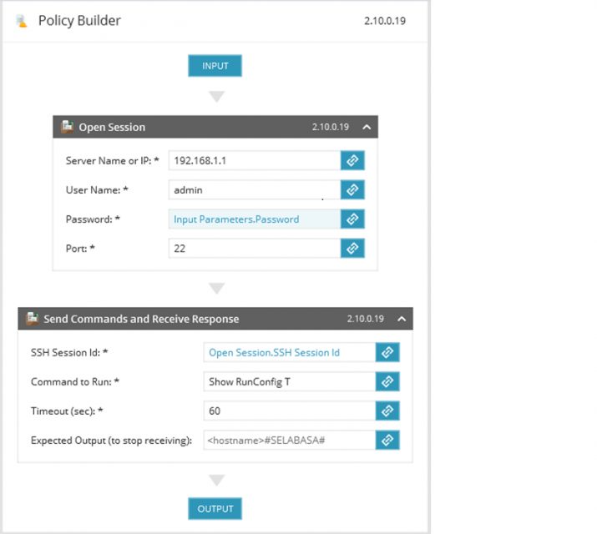Collapse the Send Commands and Receive Response panel
The image size is (597, 534).
(402, 319)
